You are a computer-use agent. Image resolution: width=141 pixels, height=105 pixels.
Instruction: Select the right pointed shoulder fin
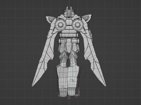[x=87, y=18]
